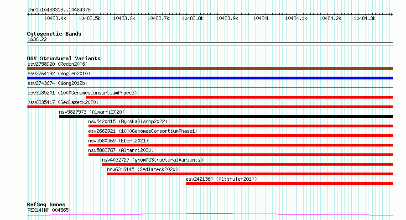Select the red bar under nsv6316145
406x220 pixels.
click(x=250, y=174)
